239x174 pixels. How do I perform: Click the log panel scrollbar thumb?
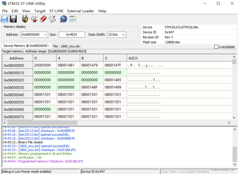point(235,154)
